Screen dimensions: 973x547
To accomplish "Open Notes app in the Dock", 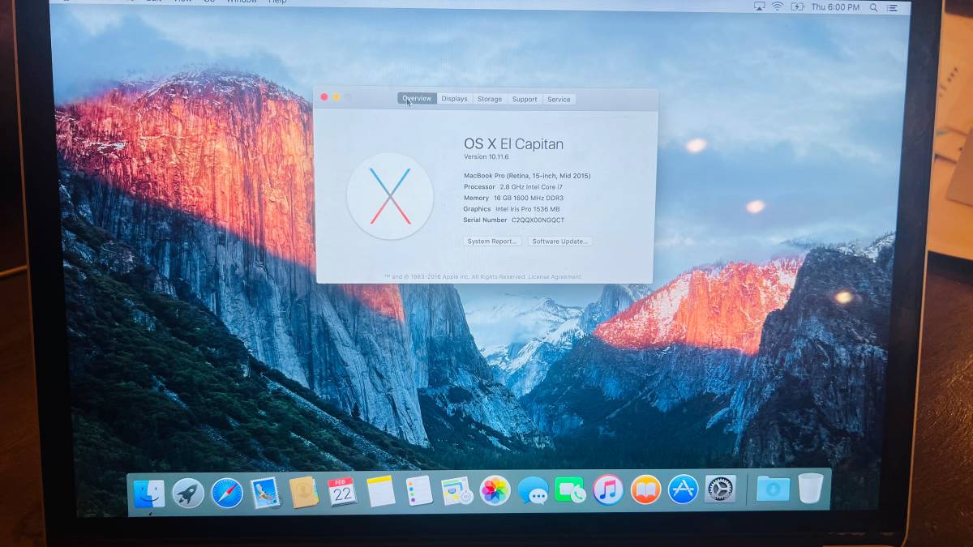I will pyautogui.click(x=380, y=491).
